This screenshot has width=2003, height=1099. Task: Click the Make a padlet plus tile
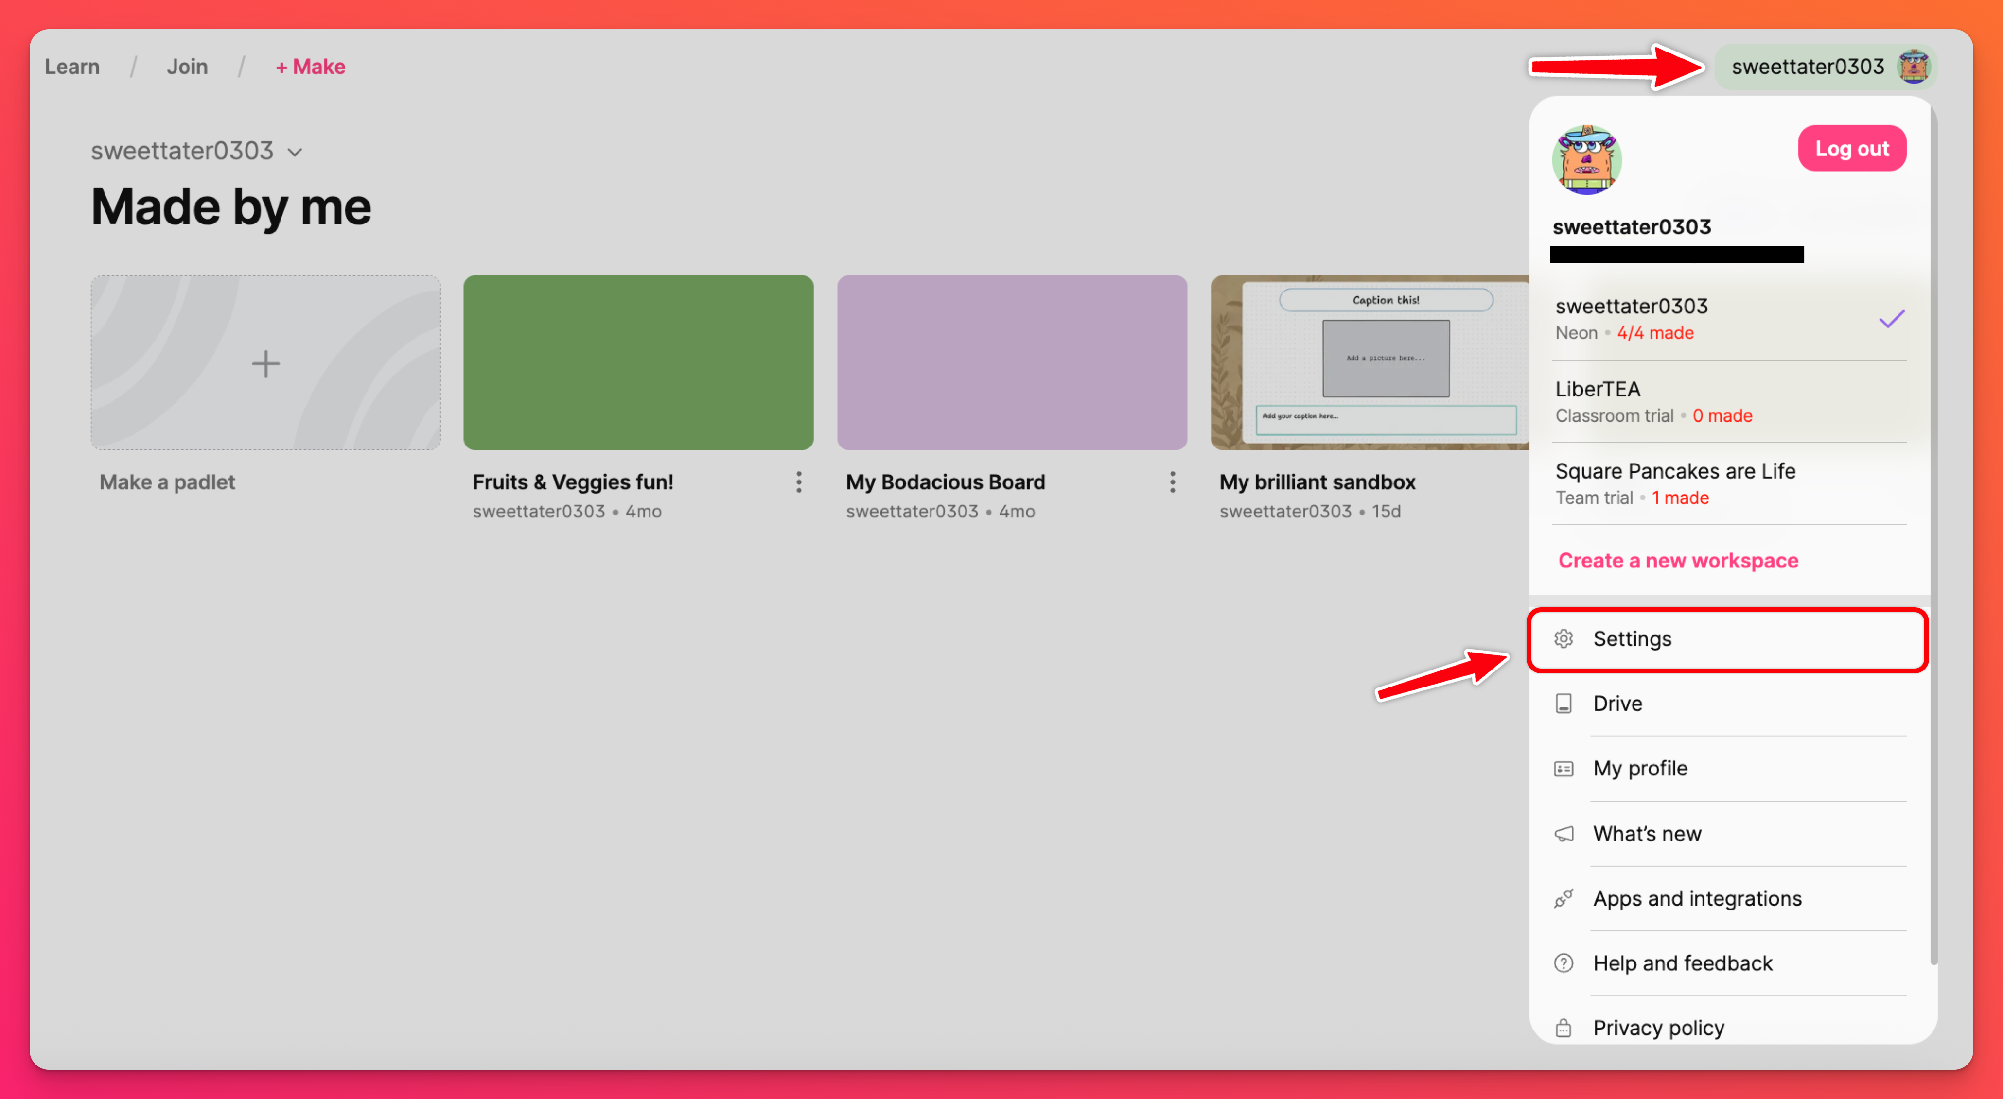click(265, 363)
